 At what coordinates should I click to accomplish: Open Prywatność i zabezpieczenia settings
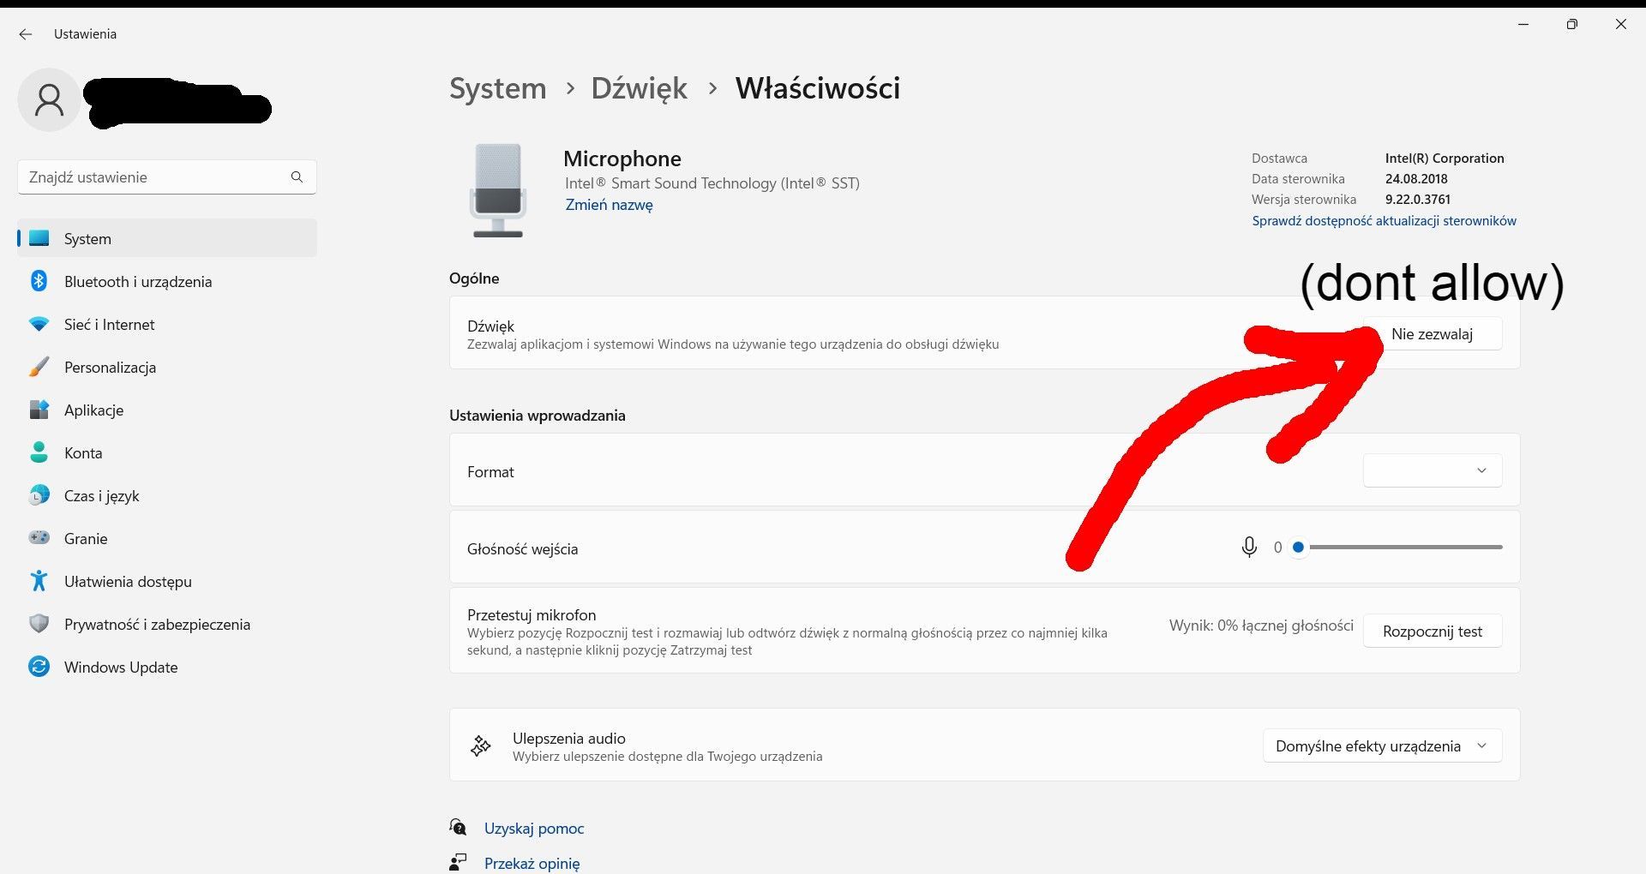[157, 624]
